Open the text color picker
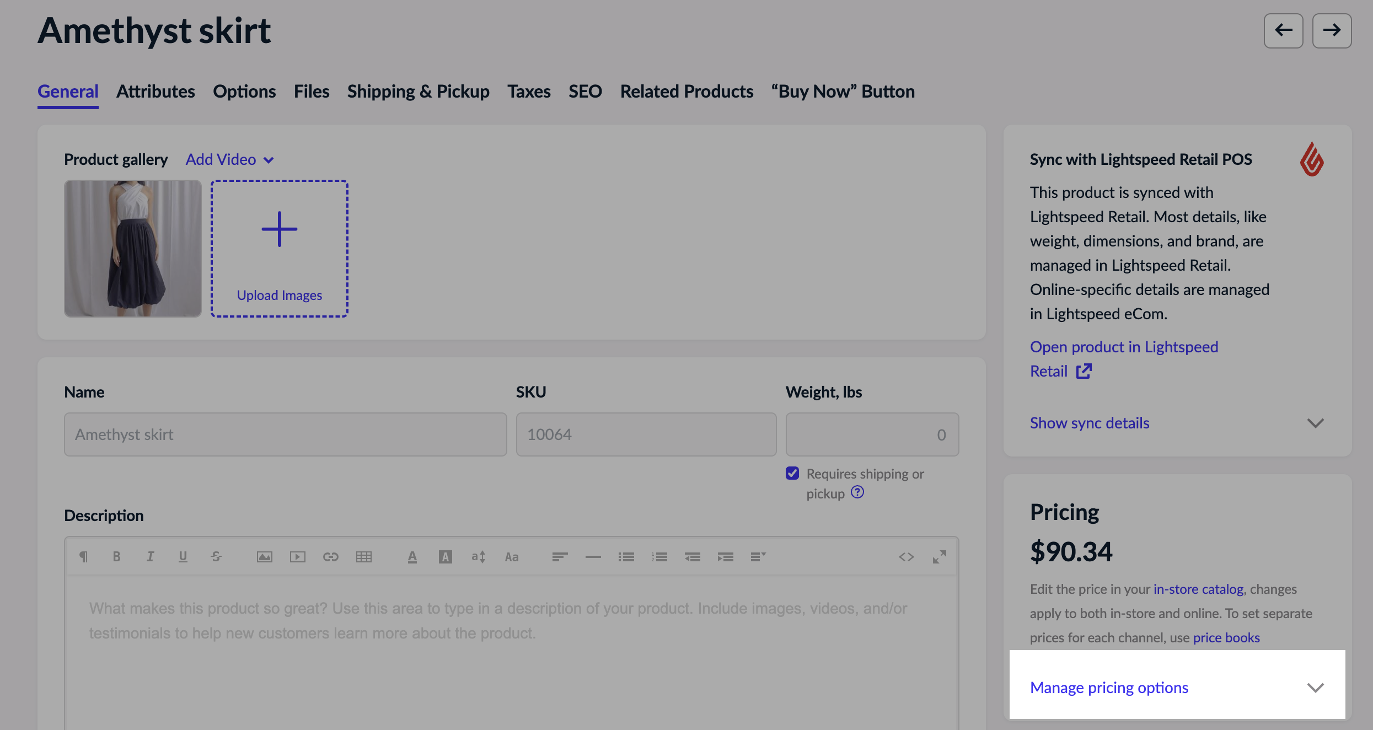Viewport: 1373px width, 730px height. 412,557
